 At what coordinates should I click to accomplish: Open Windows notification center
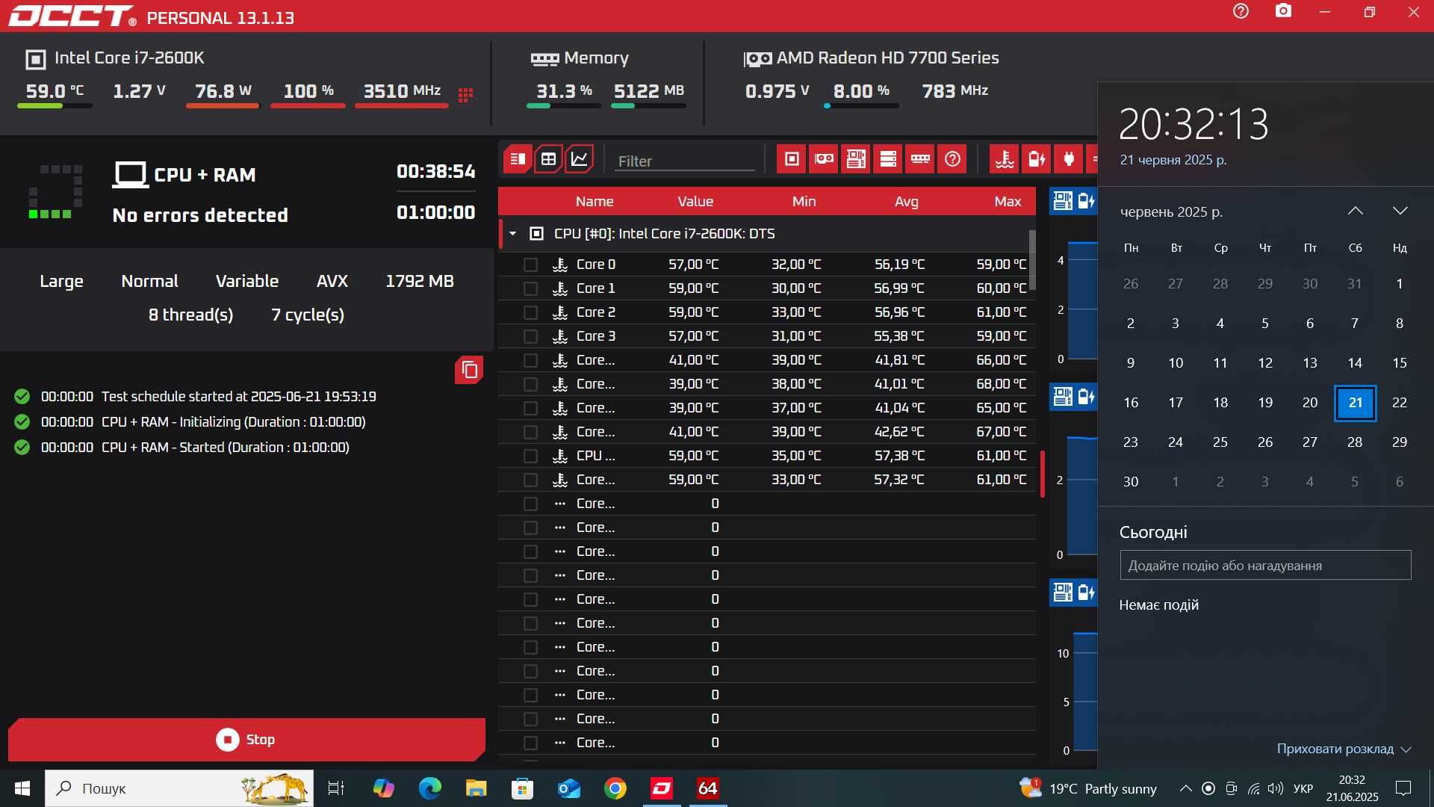tap(1403, 788)
